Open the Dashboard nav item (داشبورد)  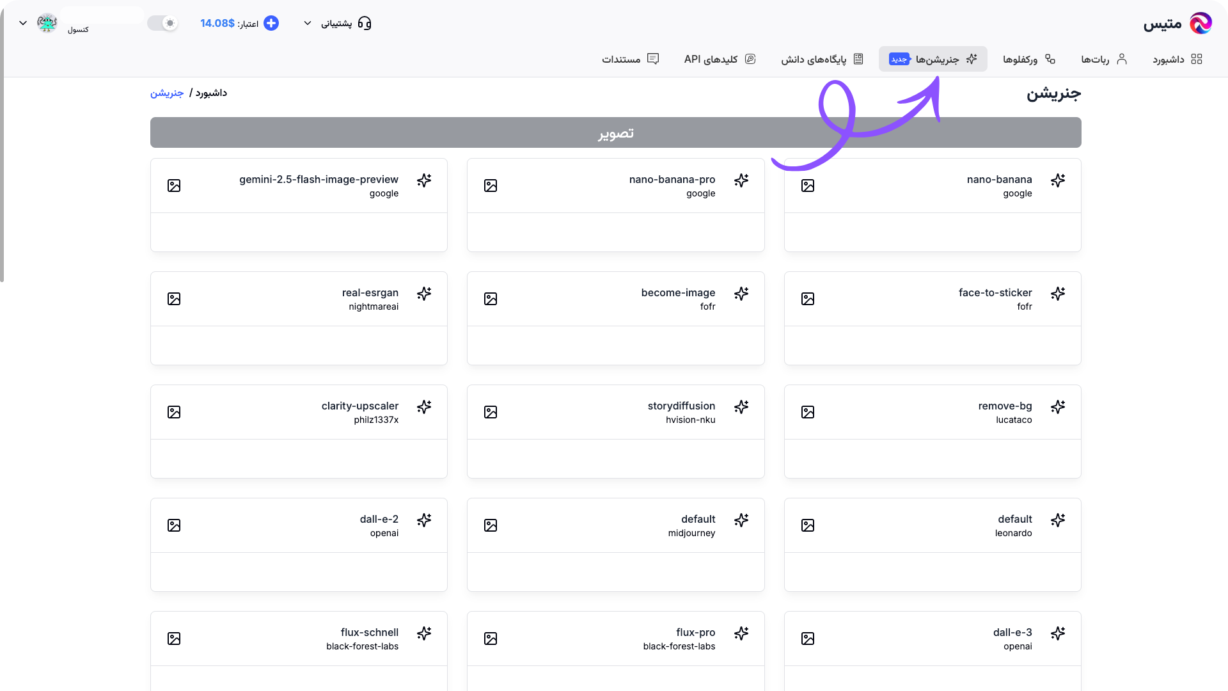coord(1177,59)
